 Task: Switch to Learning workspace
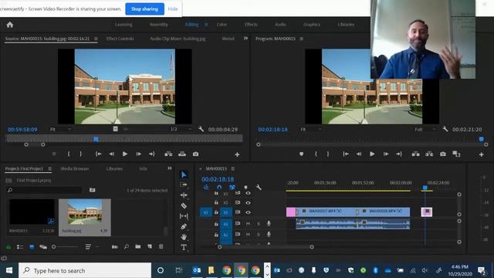[123, 25]
